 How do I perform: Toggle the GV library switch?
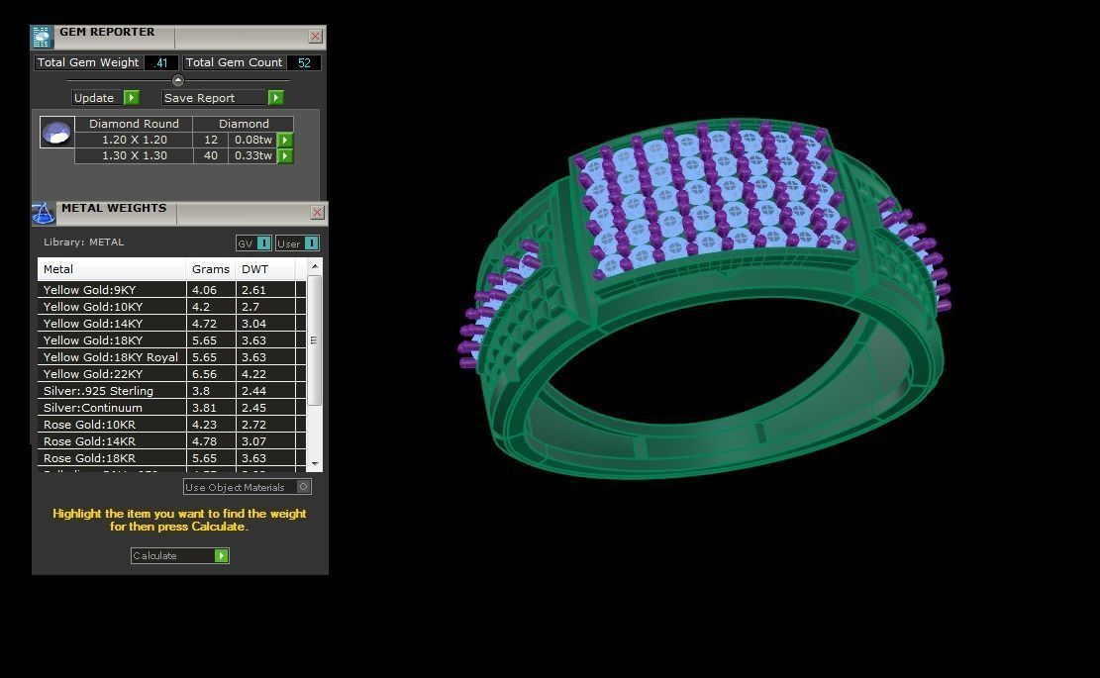coord(263,243)
